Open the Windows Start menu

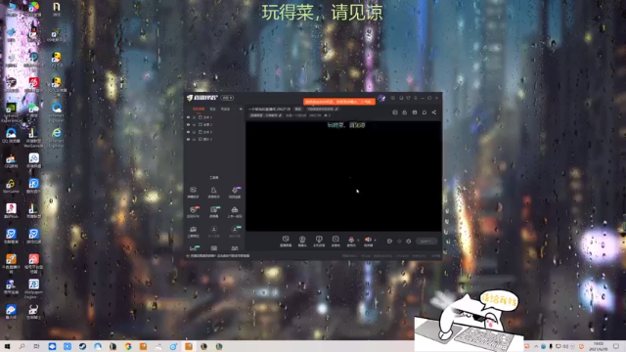point(7,346)
